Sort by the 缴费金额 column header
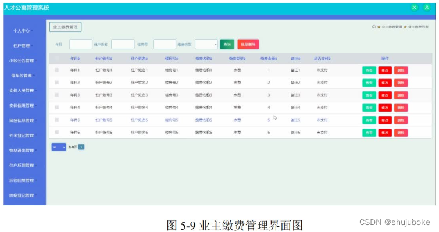The image size is (439, 232). coord(269,59)
